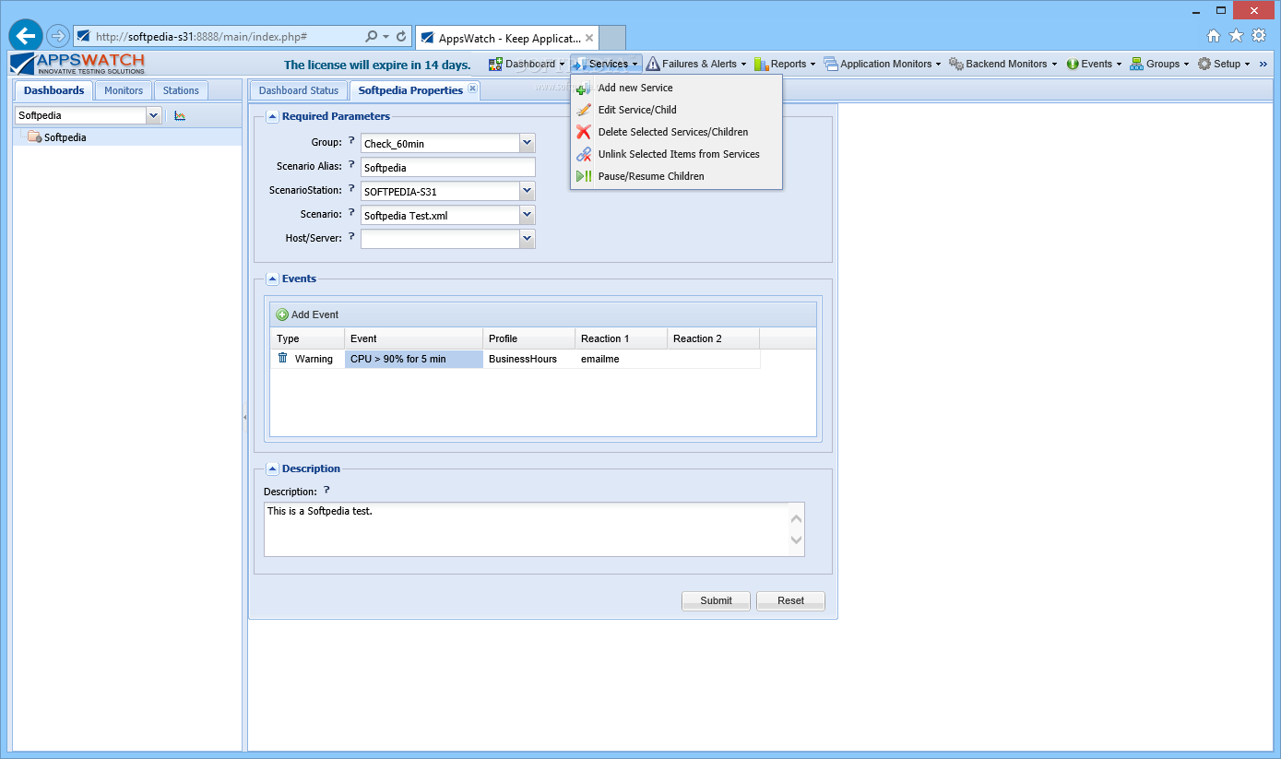Click help question mark beside Description
Screen dimensions: 1281x759
326,491
